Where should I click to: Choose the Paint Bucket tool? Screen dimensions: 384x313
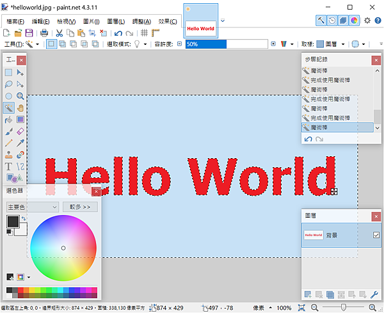point(9,119)
